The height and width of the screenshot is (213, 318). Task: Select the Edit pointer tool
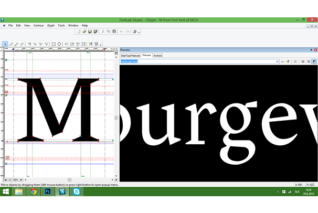tap(5, 44)
